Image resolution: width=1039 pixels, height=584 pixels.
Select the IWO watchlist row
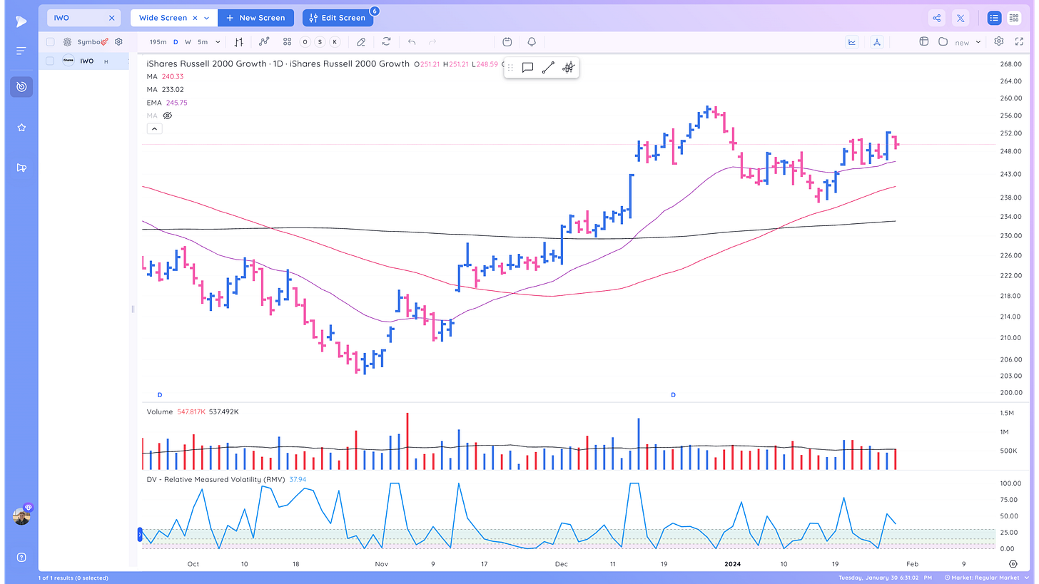tap(84, 61)
